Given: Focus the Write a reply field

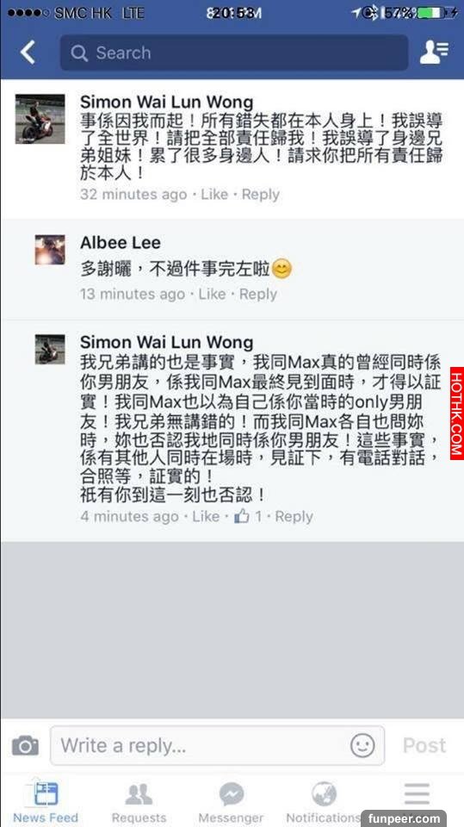Looking at the screenshot, I should pyautogui.click(x=217, y=745).
